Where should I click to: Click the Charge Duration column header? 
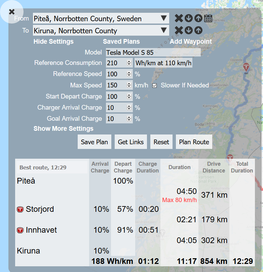(x=148, y=167)
